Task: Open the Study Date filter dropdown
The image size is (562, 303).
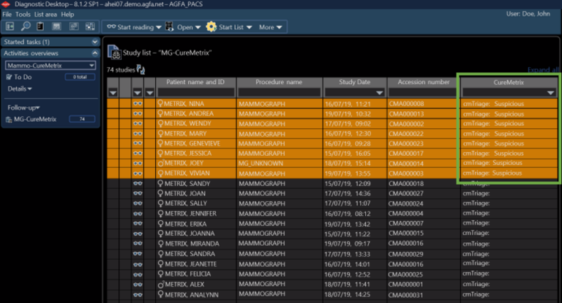Action: [379, 93]
